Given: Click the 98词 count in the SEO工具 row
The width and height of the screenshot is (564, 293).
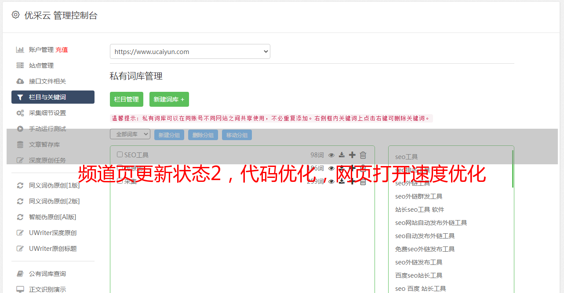Looking at the screenshot, I should click(317, 155).
